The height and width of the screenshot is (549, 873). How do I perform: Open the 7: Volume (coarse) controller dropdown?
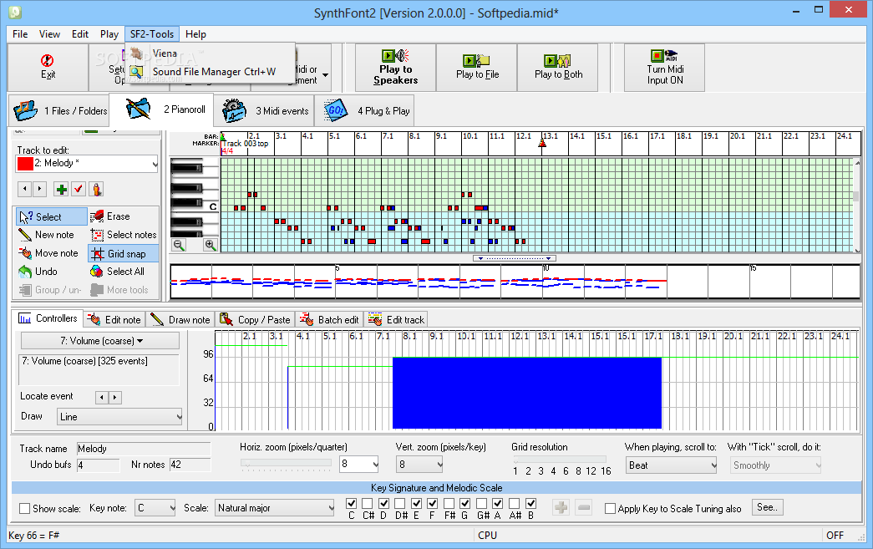pyautogui.click(x=100, y=341)
